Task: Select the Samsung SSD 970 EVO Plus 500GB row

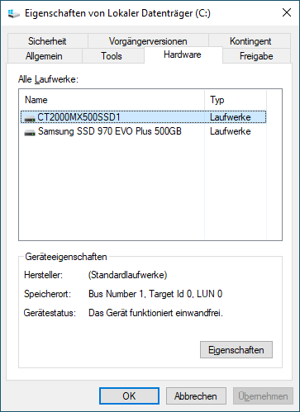Action: point(143,131)
